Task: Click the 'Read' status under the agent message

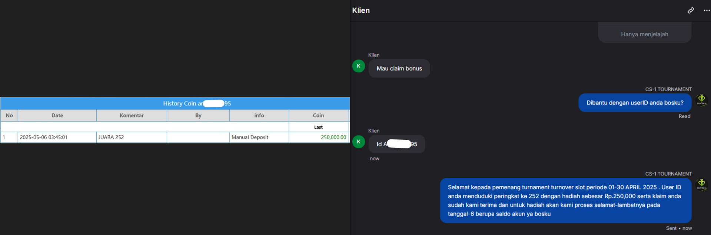Action: 684,116
